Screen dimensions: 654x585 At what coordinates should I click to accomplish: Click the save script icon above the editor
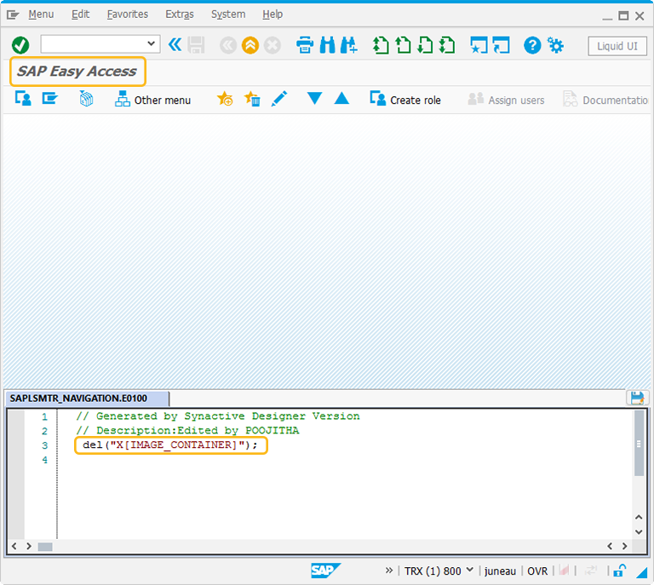637,398
